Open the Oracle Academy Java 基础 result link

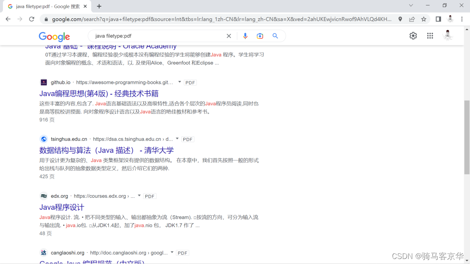click(x=111, y=47)
